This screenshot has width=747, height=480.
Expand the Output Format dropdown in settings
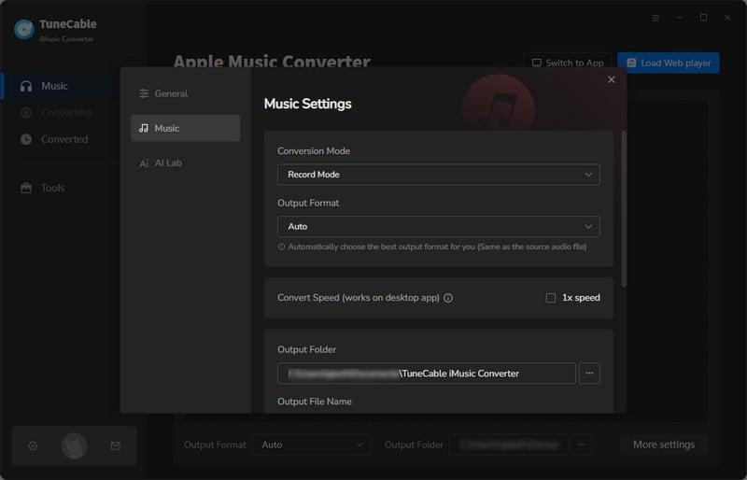click(438, 226)
